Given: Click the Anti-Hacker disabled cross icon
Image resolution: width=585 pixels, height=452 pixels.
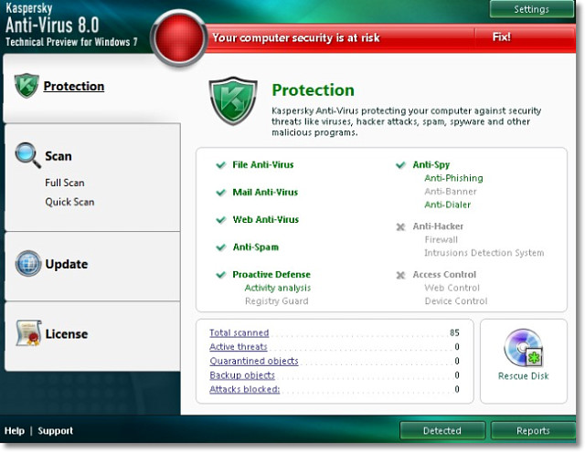Looking at the screenshot, I should click(400, 226).
